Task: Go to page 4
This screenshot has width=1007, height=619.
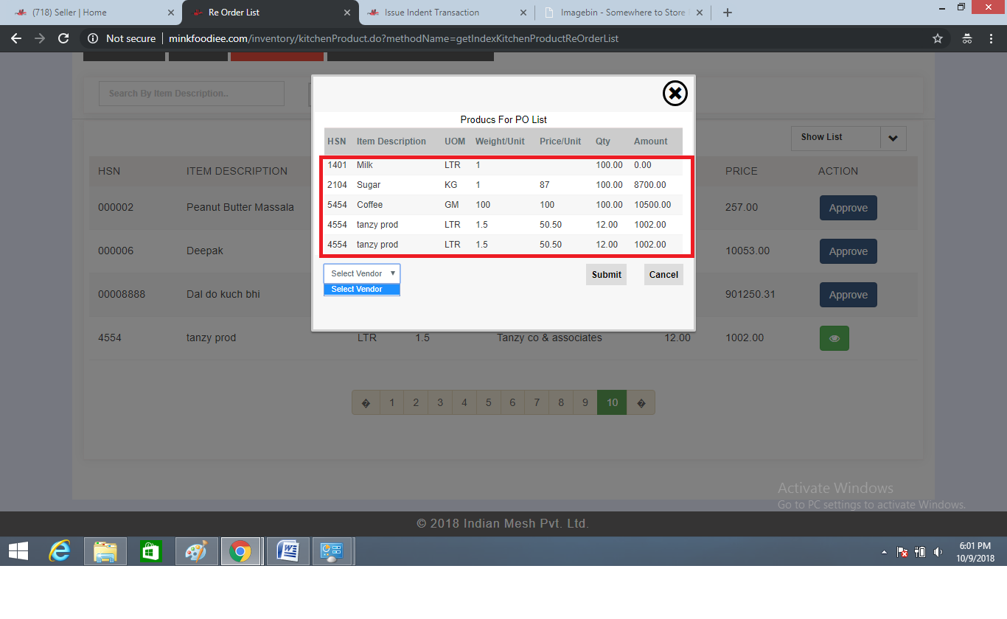Action: 464,402
